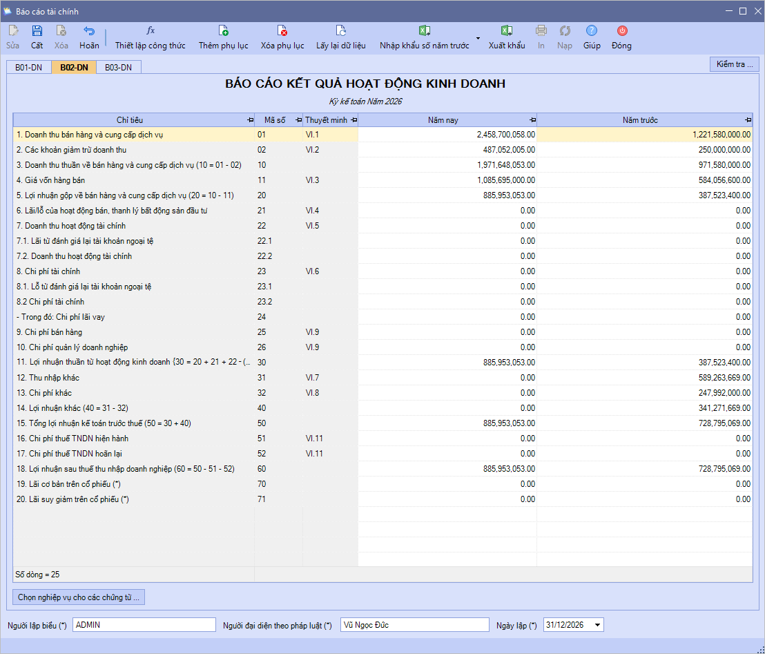Click the Cất save icon
This screenshot has height=654, width=765.
tap(37, 31)
